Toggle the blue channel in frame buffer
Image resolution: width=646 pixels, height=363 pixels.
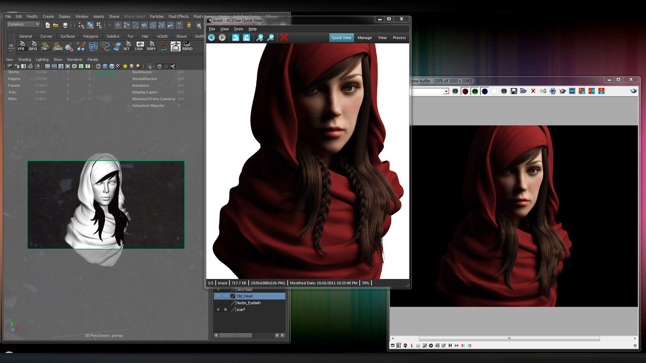[485, 91]
